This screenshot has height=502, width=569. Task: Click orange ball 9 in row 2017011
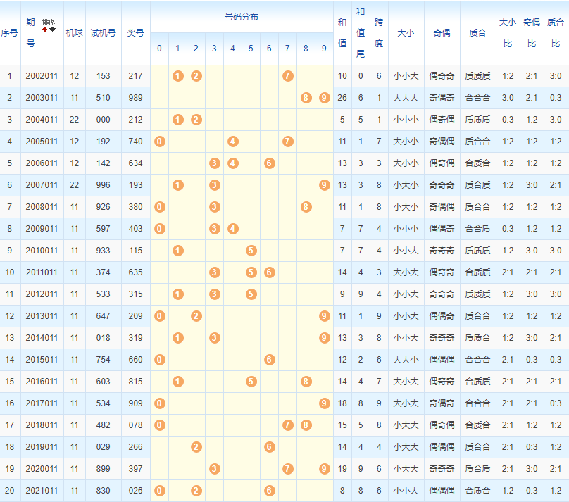[x=324, y=403]
